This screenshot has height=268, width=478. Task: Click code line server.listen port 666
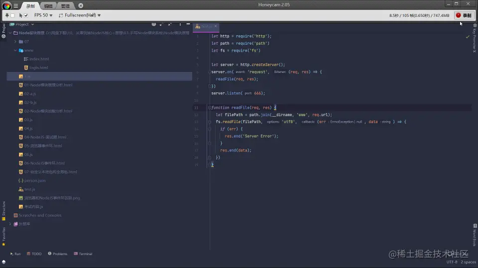coord(238,93)
